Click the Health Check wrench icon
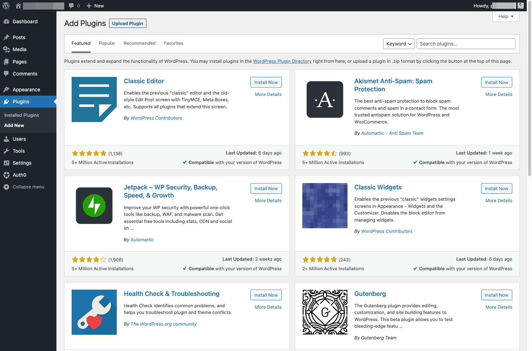Screen dimensions: 532x351 (x=94, y=312)
